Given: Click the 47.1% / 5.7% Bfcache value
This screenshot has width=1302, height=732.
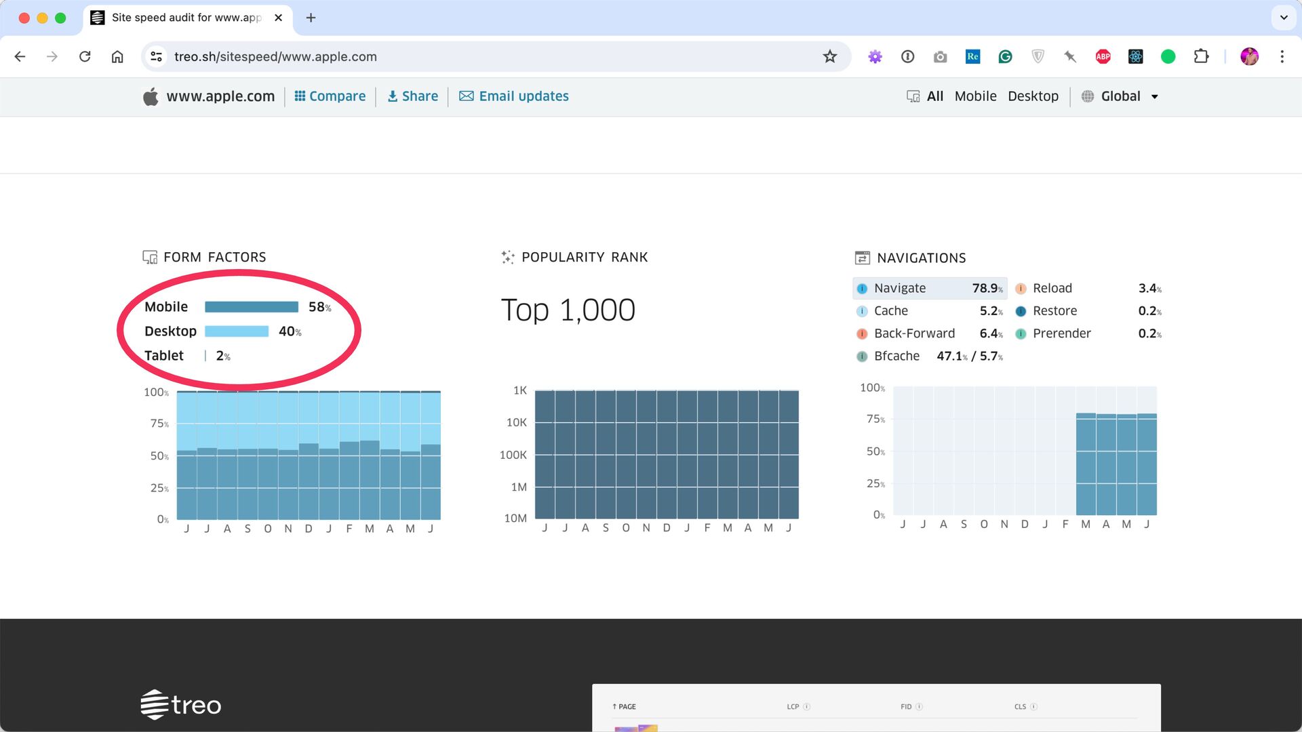Looking at the screenshot, I should point(970,356).
